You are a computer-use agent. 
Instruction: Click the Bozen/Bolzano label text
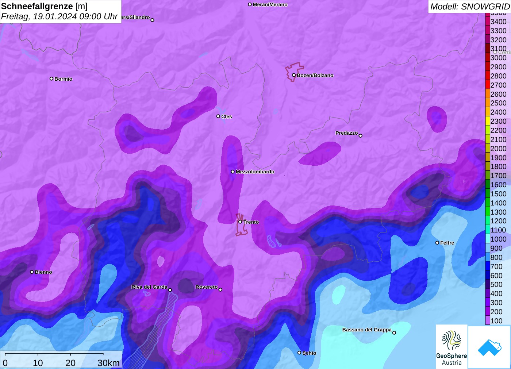tap(315, 75)
